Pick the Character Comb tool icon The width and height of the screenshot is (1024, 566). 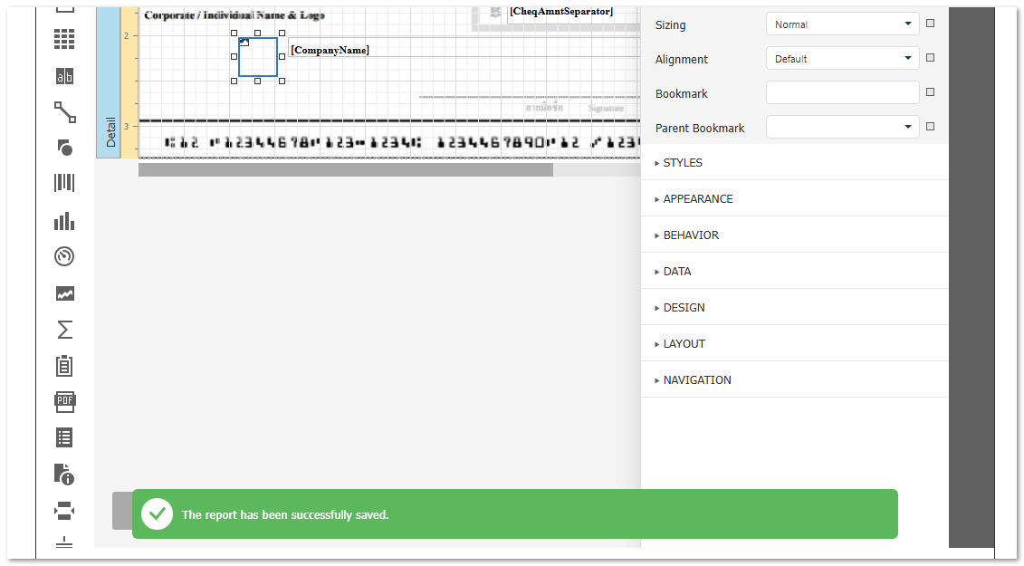[64, 76]
